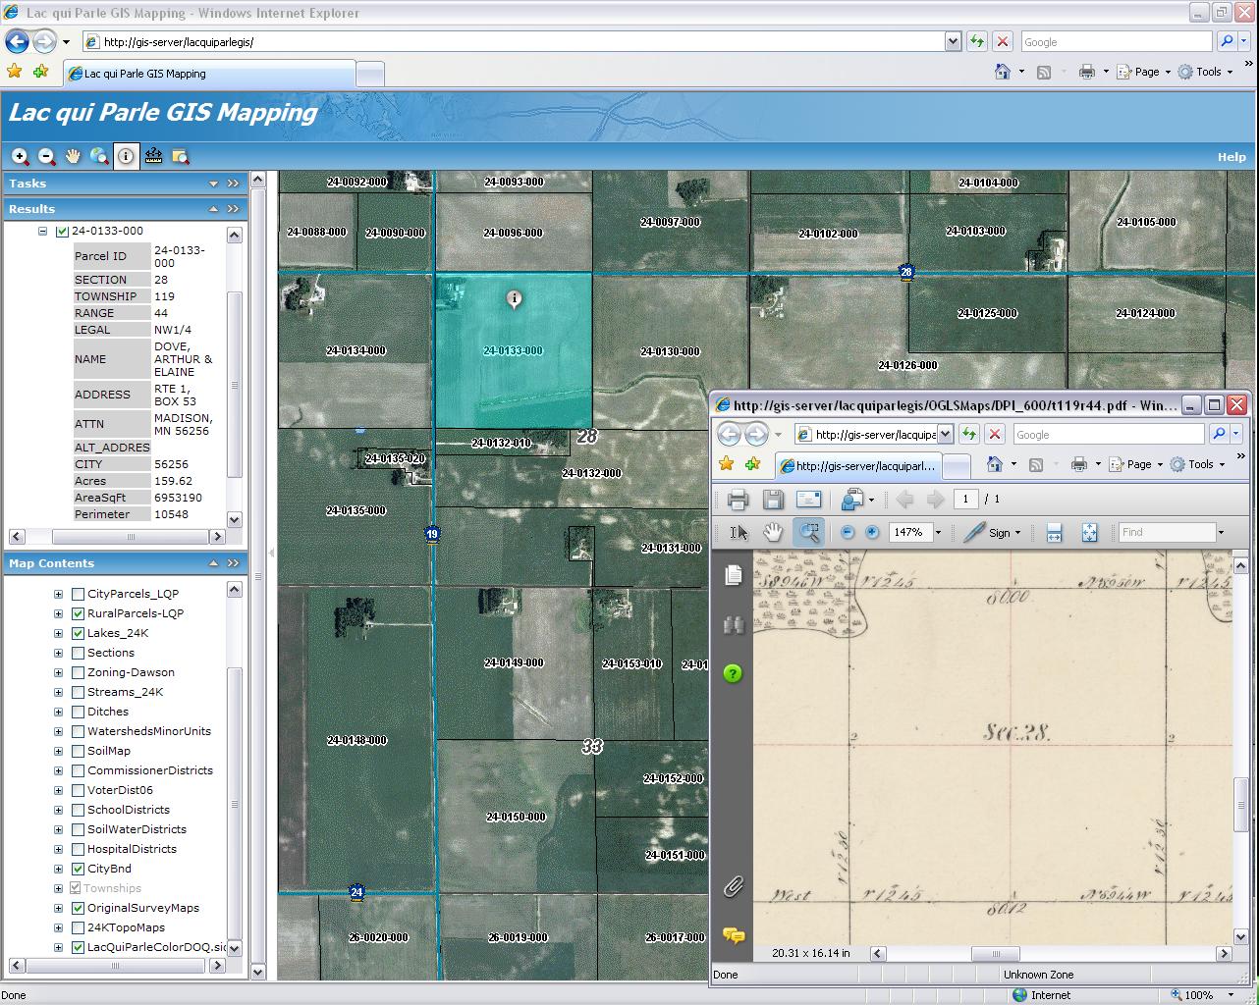Choose the Measure ruler tool

click(x=153, y=156)
